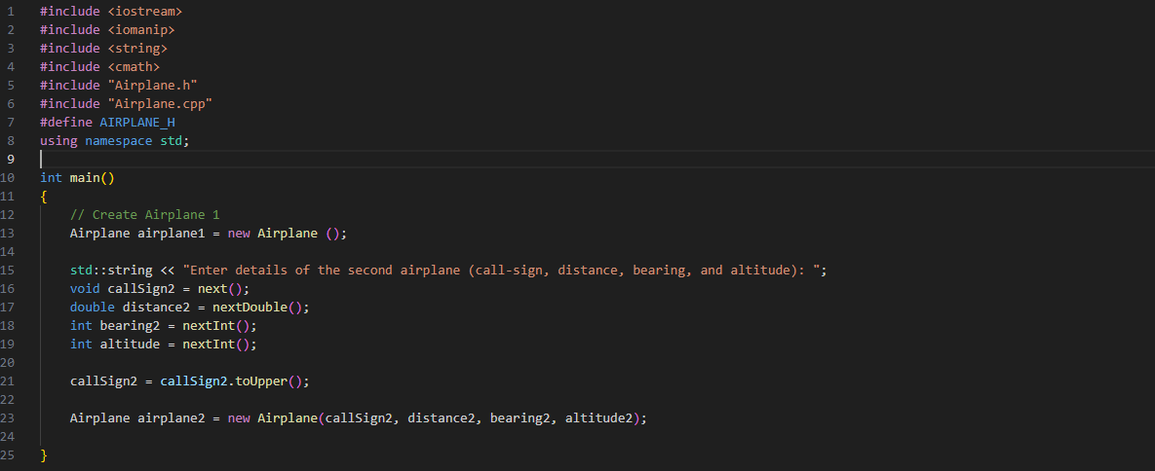This screenshot has height=471, width=1155.
Task: Click 'distance2' on line 17
Action: coord(156,307)
